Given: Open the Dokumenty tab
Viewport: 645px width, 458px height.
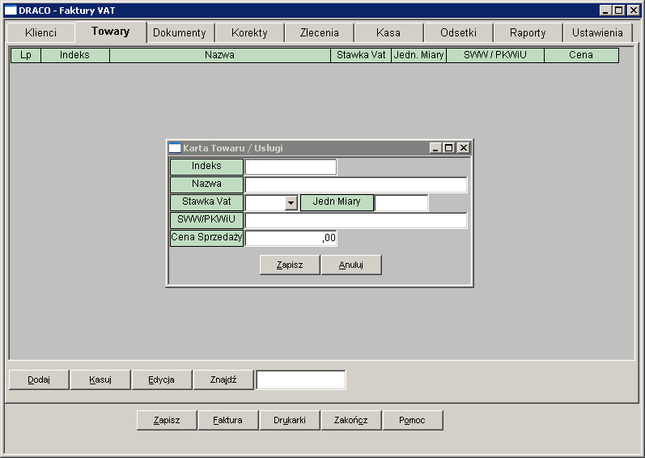Looking at the screenshot, I should pyautogui.click(x=180, y=32).
